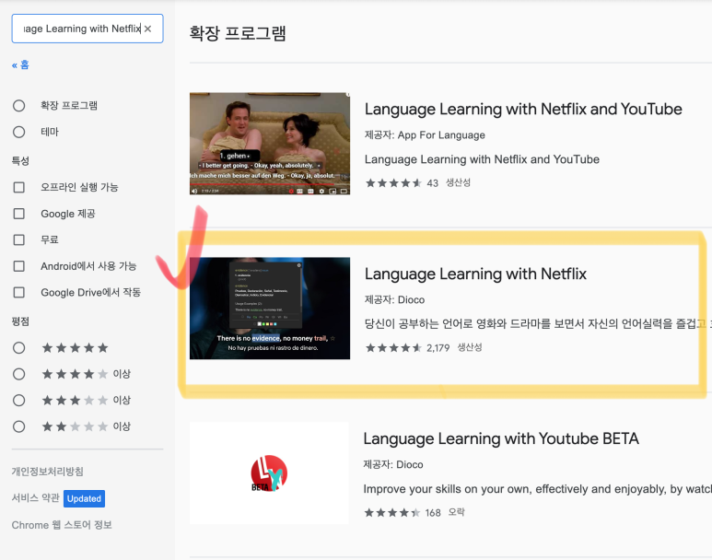Go back via the « 홈 link
The height and width of the screenshot is (560, 712).
(x=20, y=65)
